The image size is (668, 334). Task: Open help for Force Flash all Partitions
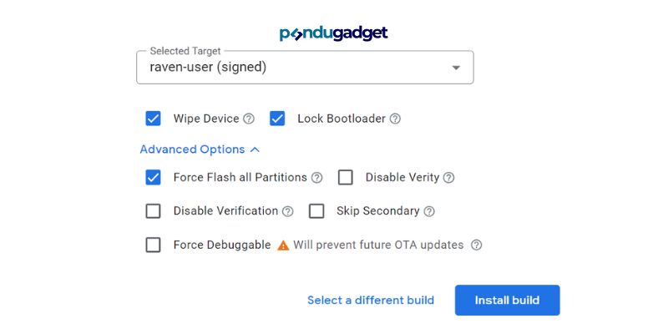click(x=316, y=178)
